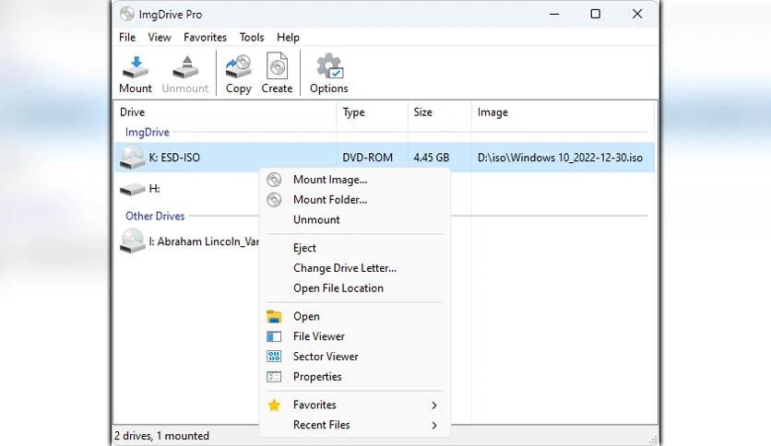Select the I: Abraham Lincoln drive
The image size is (771, 446).
tap(194, 242)
